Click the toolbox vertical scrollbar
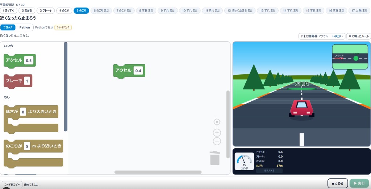The height and width of the screenshot is (189, 371). coord(66,87)
